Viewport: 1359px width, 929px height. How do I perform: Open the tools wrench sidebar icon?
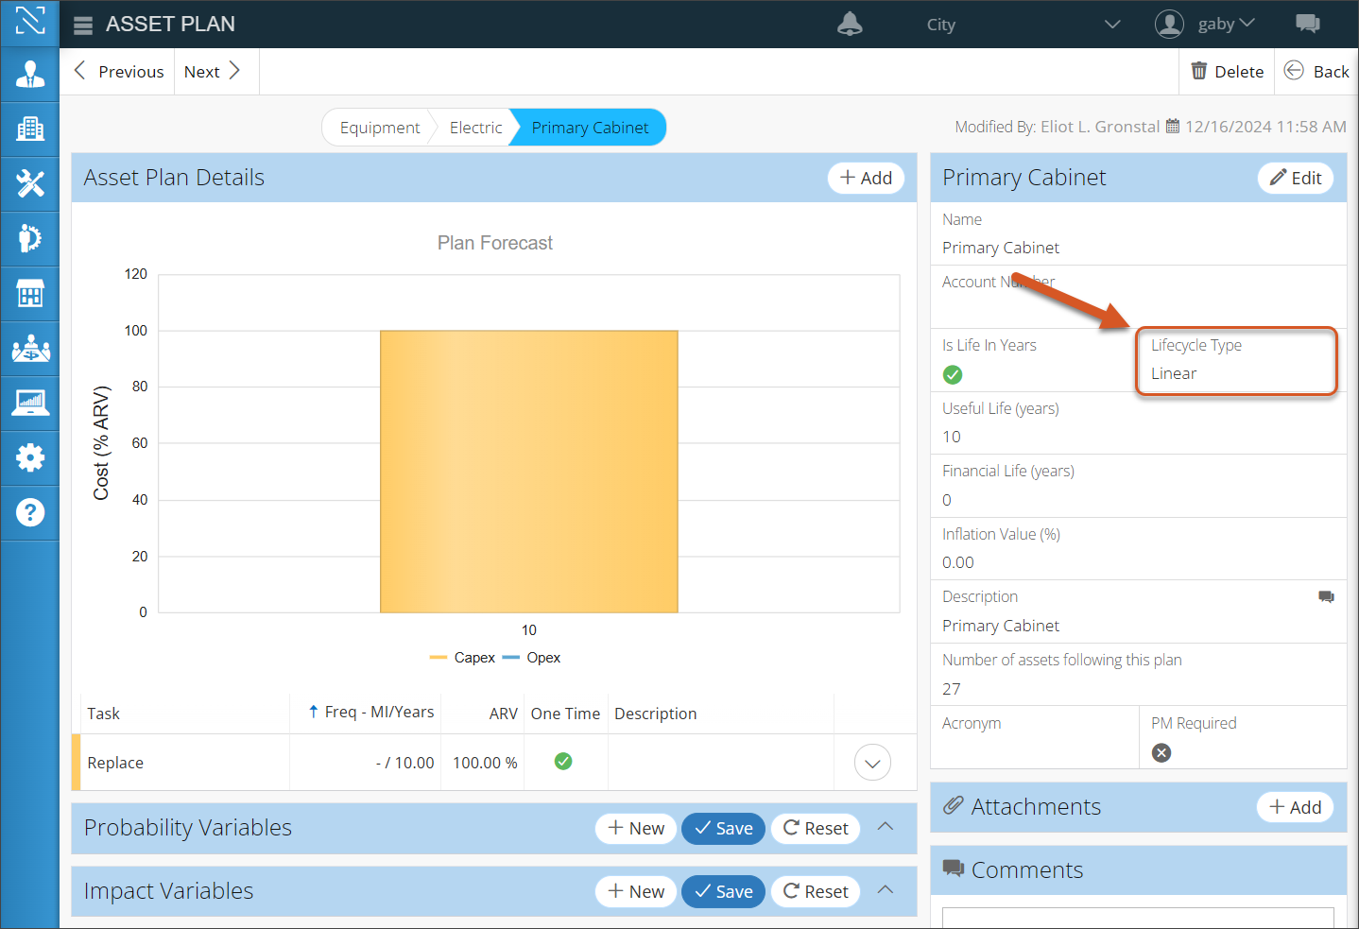30,183
